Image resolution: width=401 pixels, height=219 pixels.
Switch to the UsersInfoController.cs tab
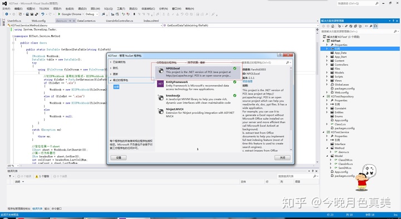click(119, 21)
